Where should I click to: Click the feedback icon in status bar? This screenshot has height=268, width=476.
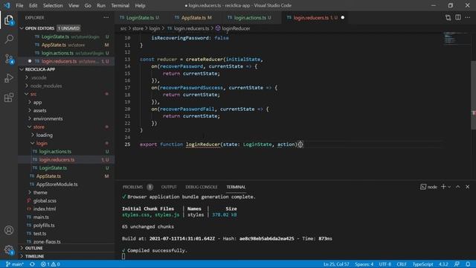(457, 264)
